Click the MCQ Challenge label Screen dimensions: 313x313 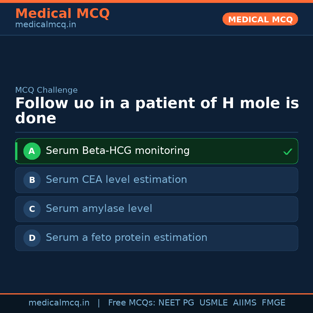tap(46, 90)
